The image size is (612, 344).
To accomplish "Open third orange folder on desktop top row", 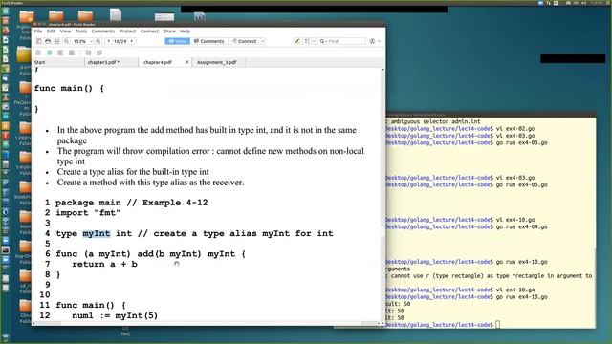I will pos(85,16).
